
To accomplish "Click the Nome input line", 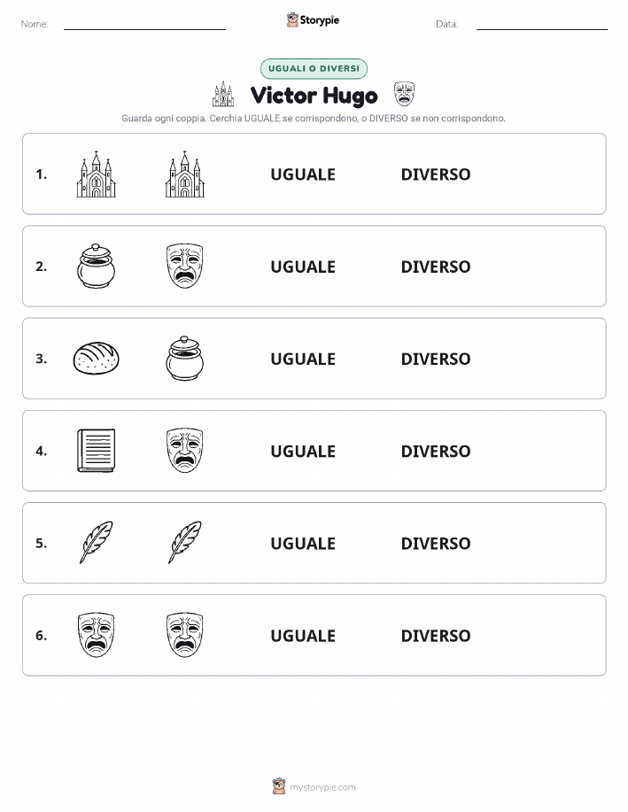I will pyautogui.click(x=144, y=25).
